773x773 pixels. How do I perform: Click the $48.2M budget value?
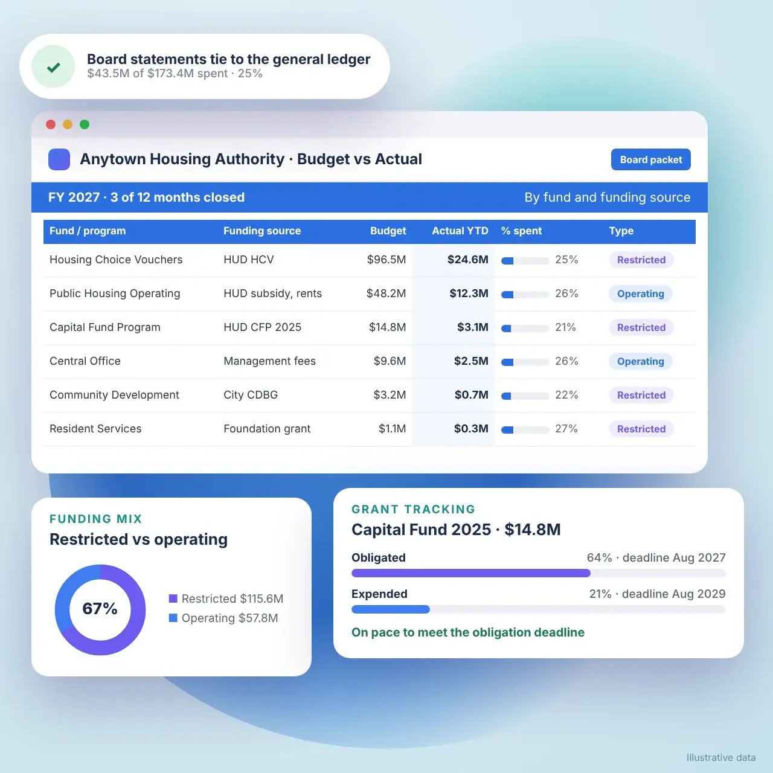pos(386,293)
